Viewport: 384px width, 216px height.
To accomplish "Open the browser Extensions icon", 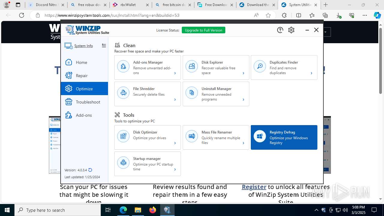I will point(284,15).
